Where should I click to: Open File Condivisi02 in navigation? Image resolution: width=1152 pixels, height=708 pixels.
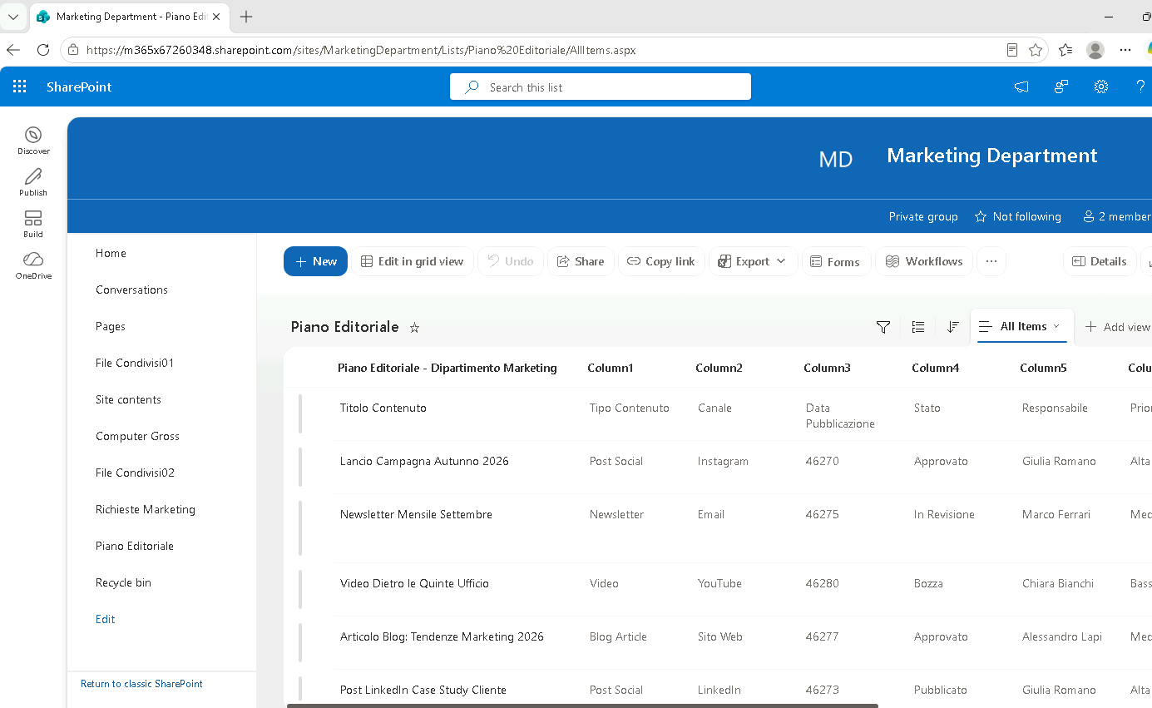point(135,473)
